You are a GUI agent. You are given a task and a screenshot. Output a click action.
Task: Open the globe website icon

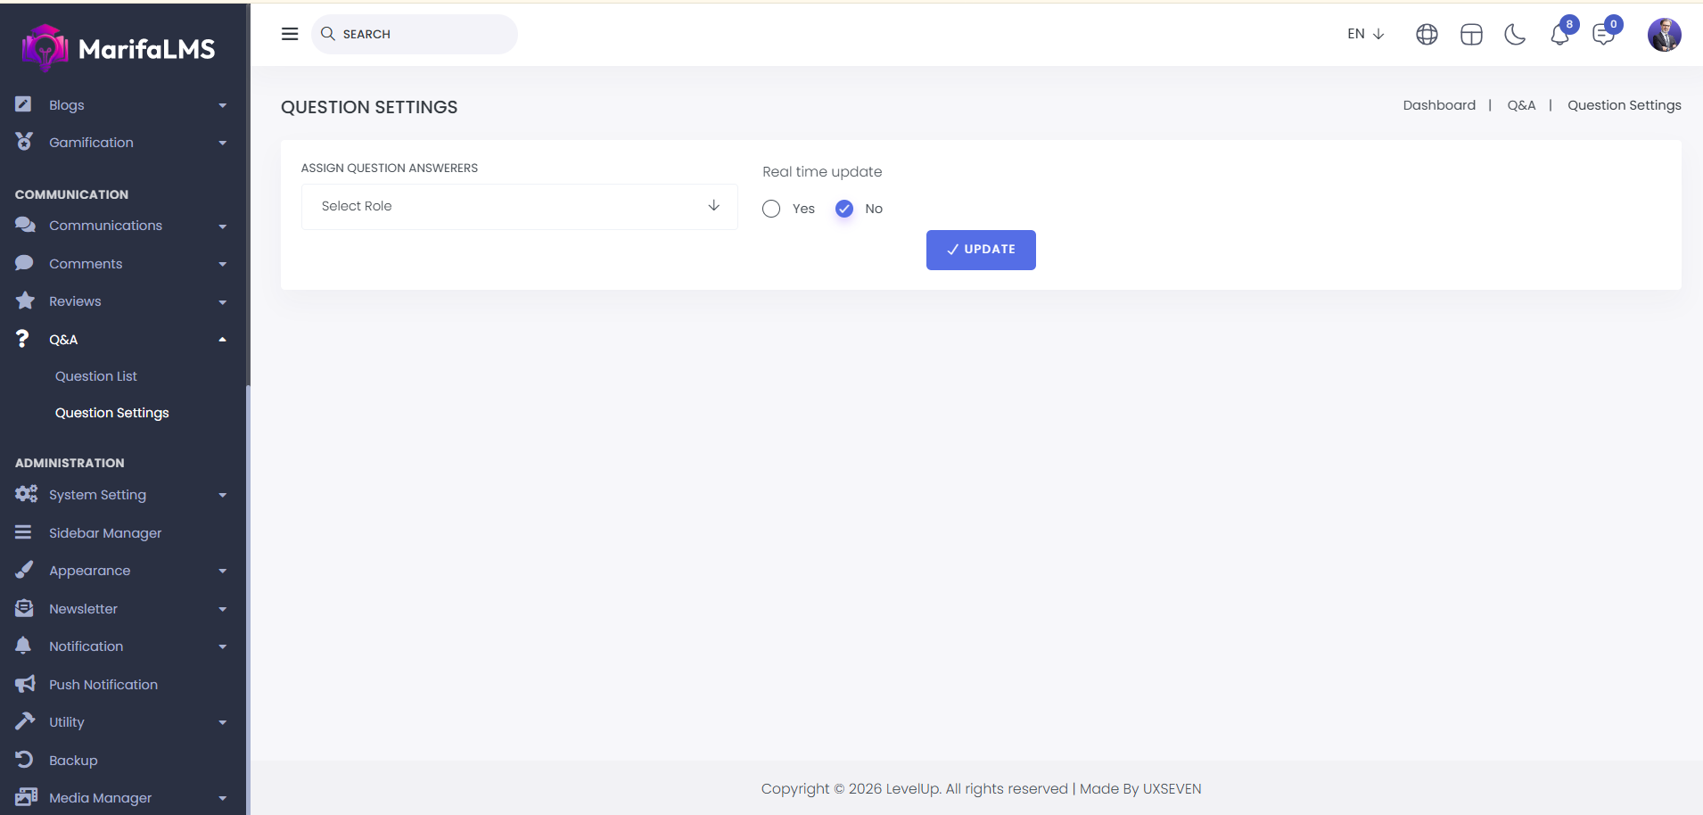[x=1427, y=35]
